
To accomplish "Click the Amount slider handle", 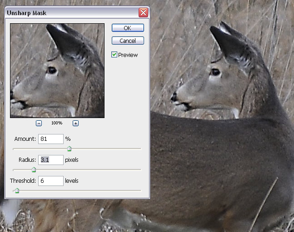I will tap(69, 149).
